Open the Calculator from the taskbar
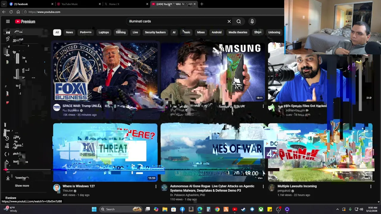 point(208,209)
